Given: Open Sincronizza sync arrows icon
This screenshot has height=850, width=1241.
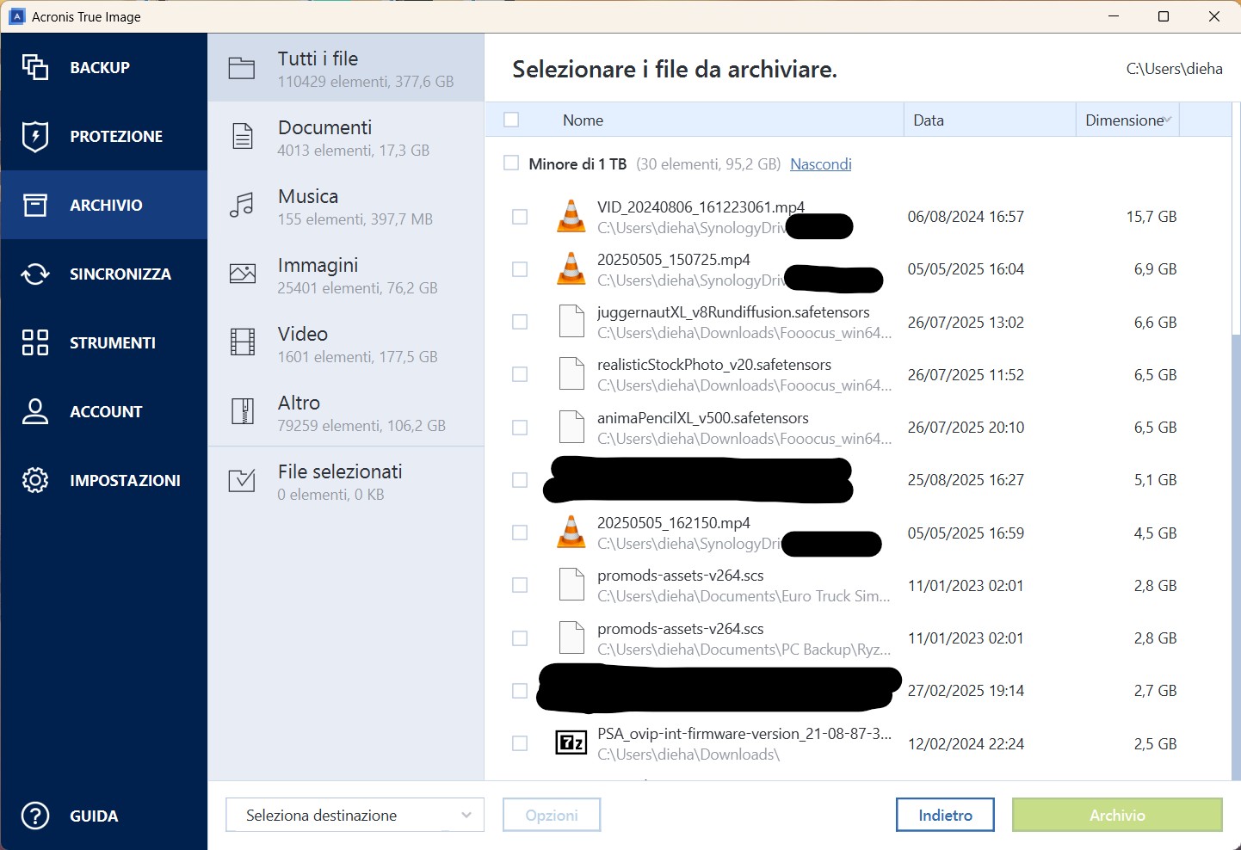Looking at the screenshot, I should [35, 274].
